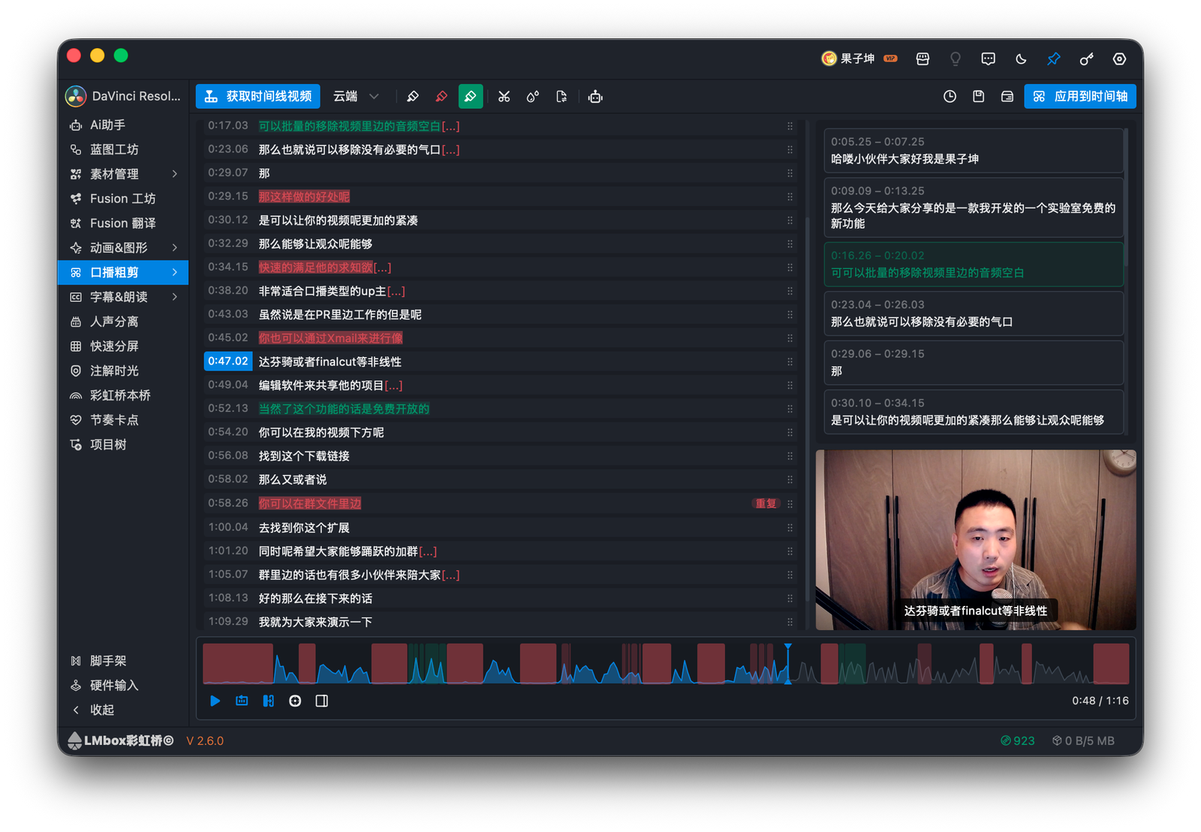Screen dimensions: 1201x832
Task: Click the video preview thumbnail
Action: pyautogui.click(x=976, y=540)
